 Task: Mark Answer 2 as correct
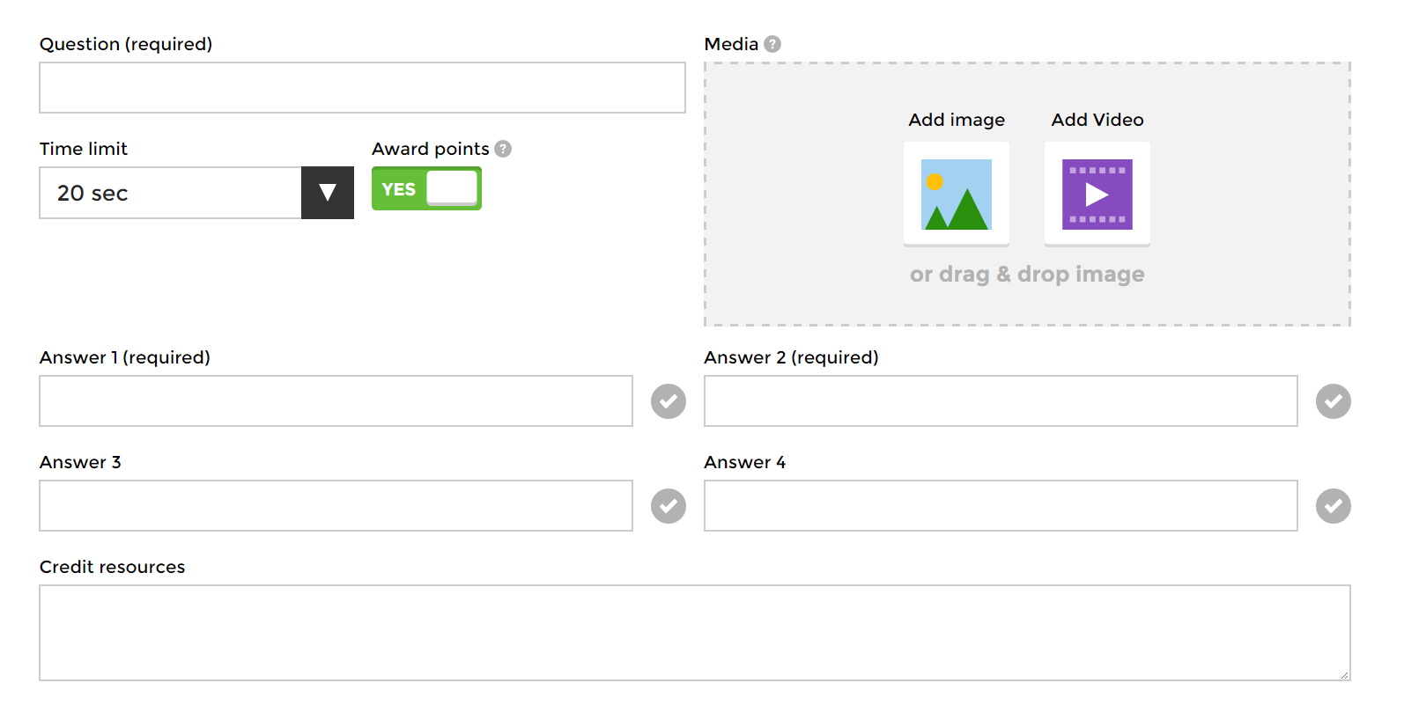pyautogui.click(x=1333, y=401)
